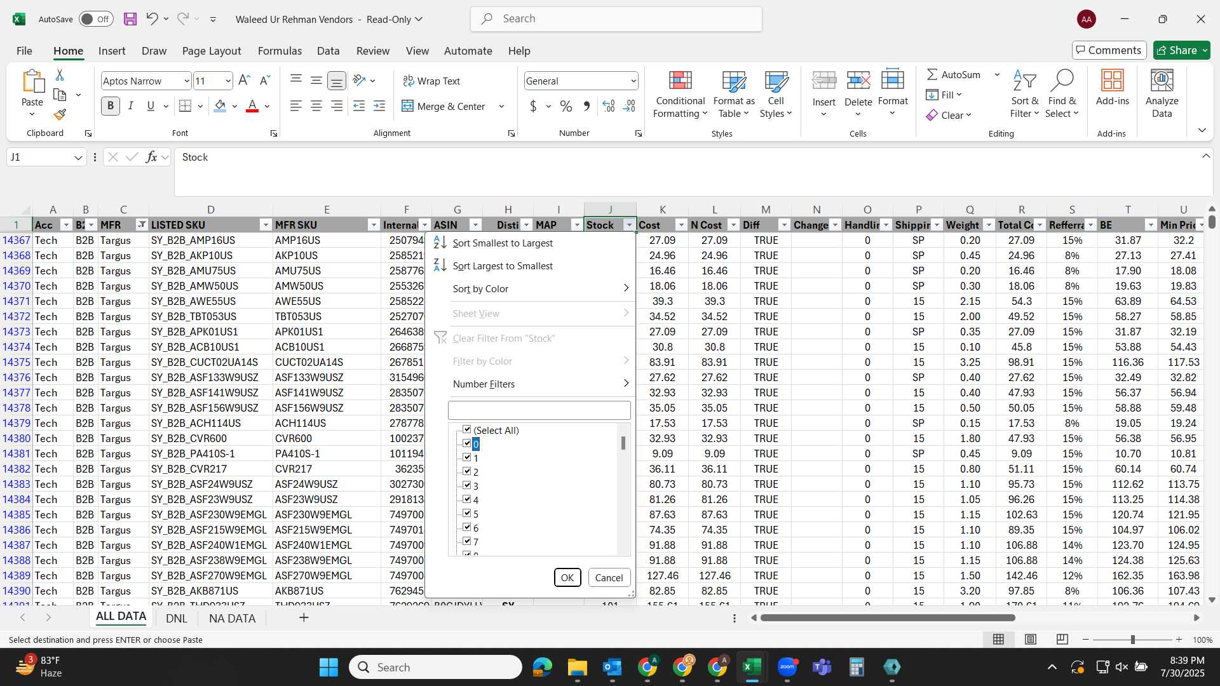1220x686 pixels.
Task: Click the Format Painter brush icon
Action: pos(60,115)
